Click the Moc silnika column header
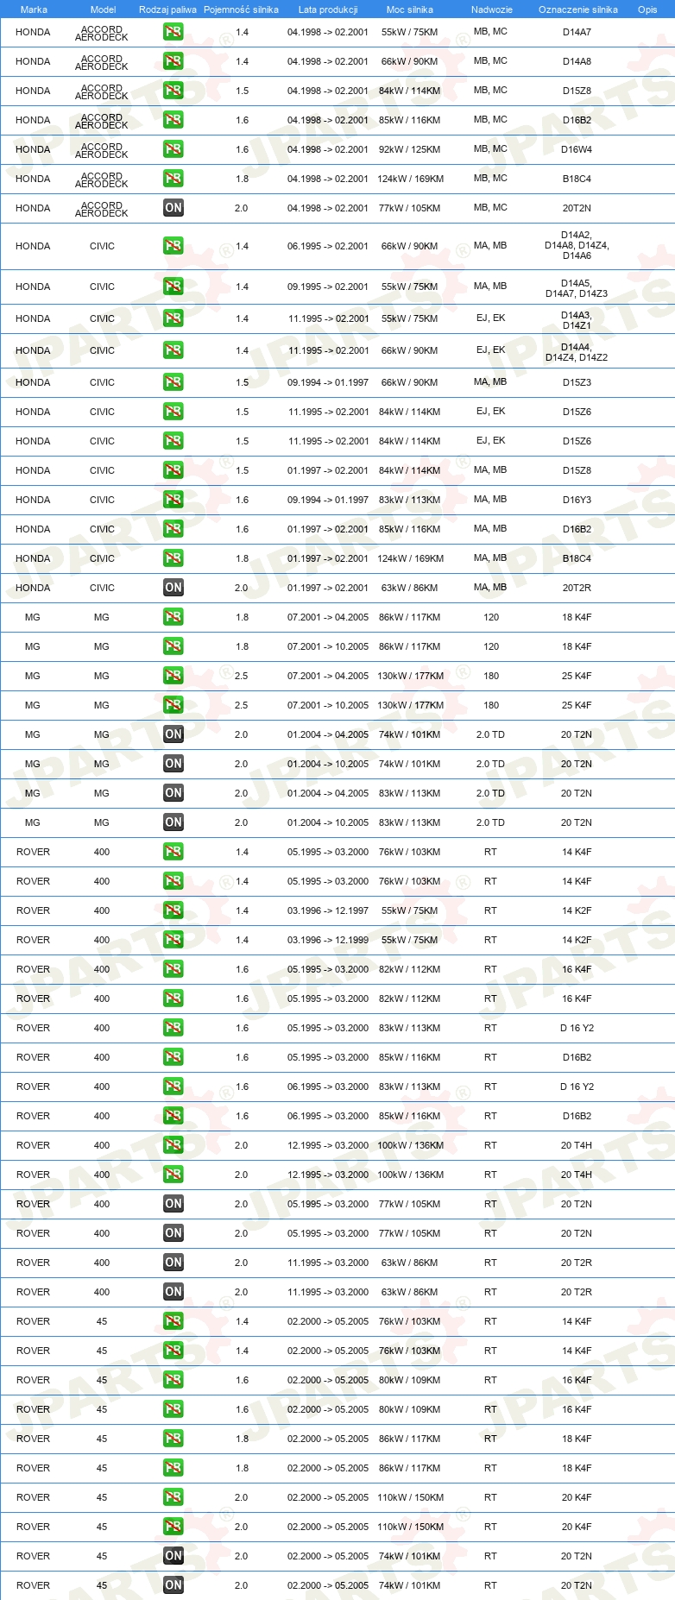This screenshot has height=1600, width=675. point(410,9)
